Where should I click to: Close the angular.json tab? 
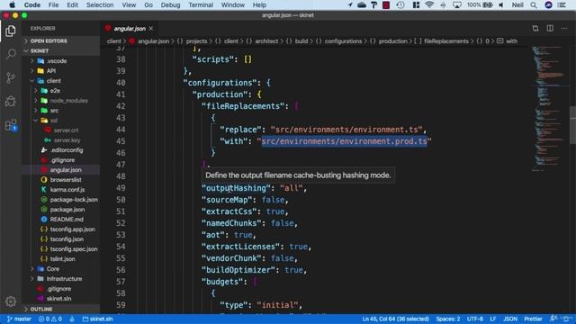click(x=151, y=28)
